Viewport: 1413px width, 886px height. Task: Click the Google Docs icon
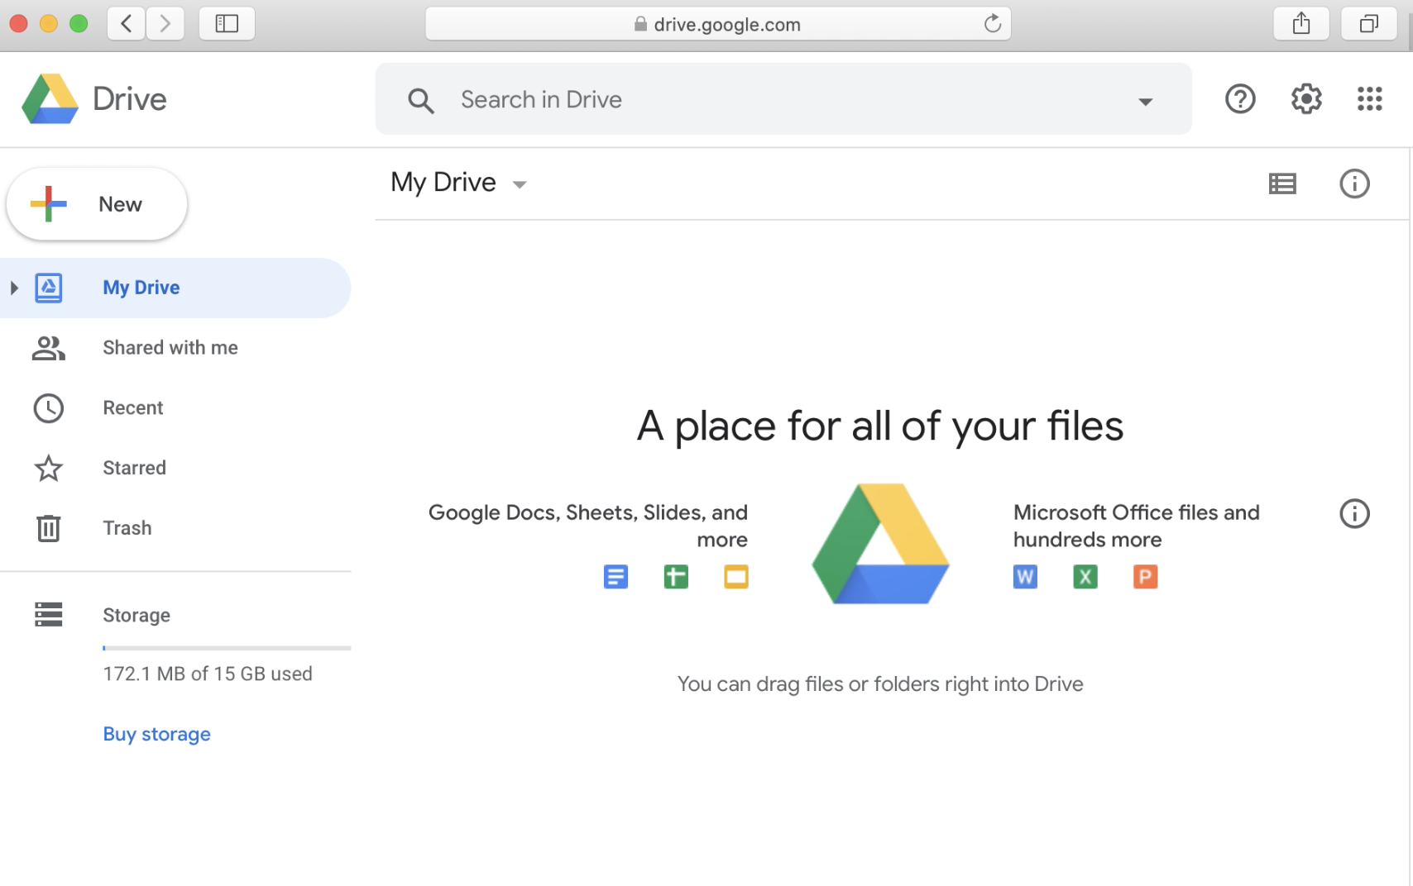click(x=615, y=576)
